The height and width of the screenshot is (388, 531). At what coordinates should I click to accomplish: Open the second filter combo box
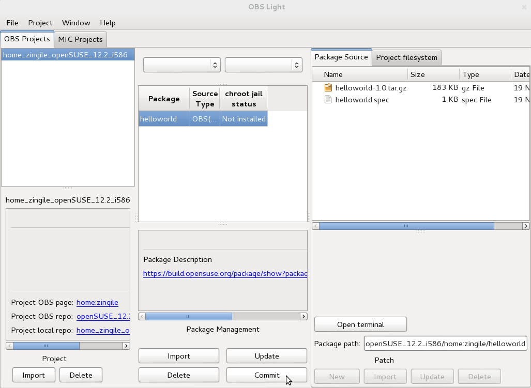click(x=263, y=65)
